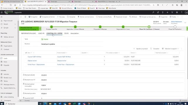Select the Négociation En Cours stage
This screenshot has width=188, height=105.
(123, 27)
